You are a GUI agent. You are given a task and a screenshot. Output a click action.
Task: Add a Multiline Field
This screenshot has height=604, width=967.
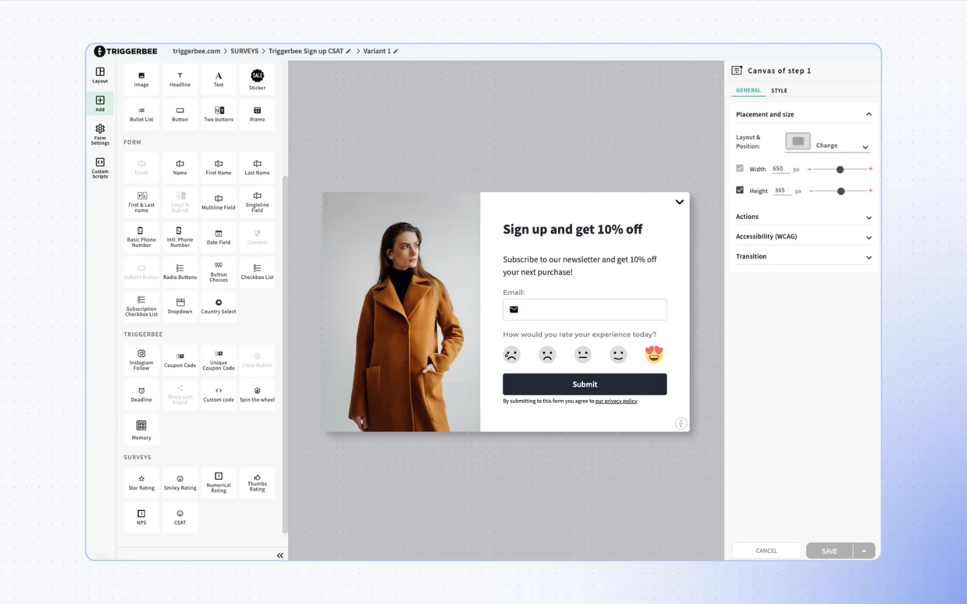click(219, 202)
